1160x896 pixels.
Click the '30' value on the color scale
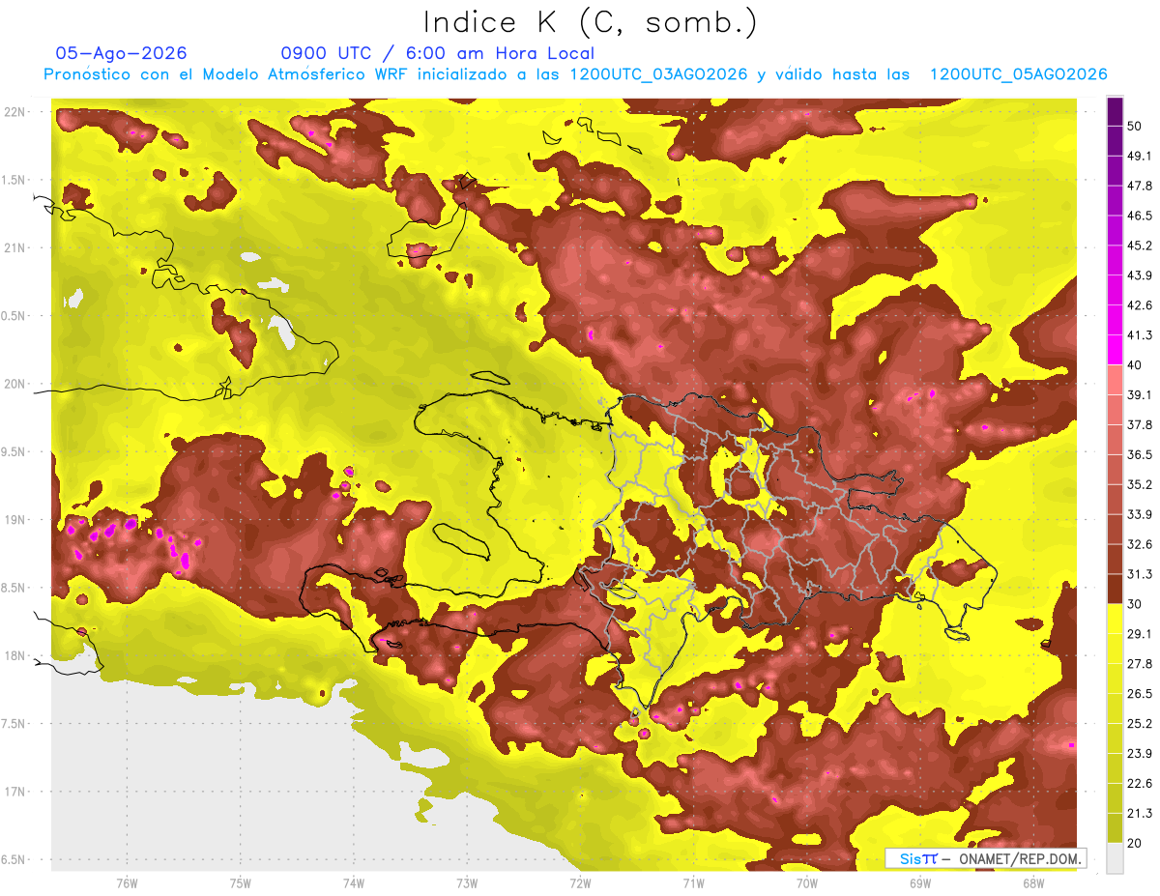pos(1135,604)
